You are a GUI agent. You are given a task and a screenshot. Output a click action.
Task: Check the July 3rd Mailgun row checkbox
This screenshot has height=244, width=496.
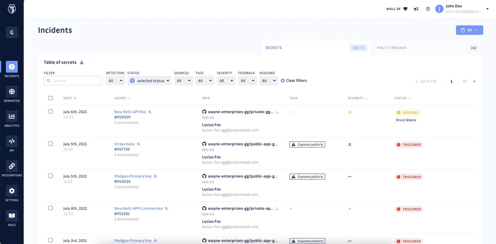pyautogui.click(x=51, y=240)
